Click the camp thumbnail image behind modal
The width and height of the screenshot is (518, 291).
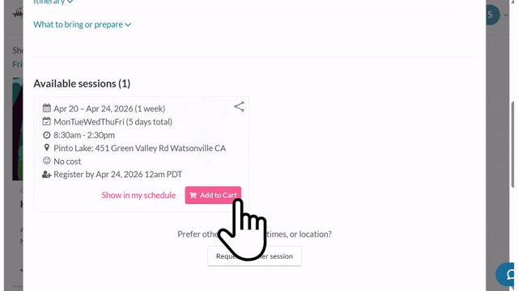coord(18,129)
